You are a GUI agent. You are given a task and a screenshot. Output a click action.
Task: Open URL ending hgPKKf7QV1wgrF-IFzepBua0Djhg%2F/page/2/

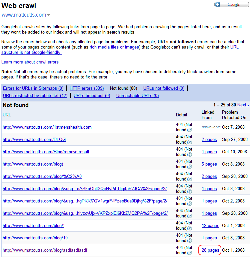click(85, 201)
